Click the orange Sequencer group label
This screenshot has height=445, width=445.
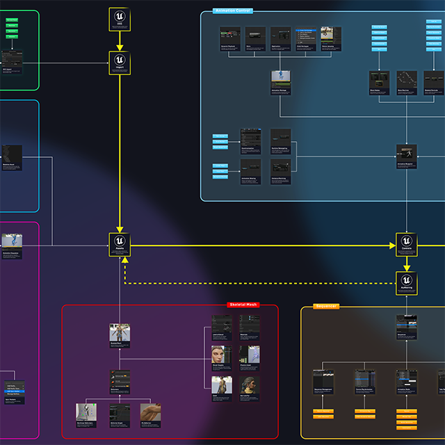(326, 306)
